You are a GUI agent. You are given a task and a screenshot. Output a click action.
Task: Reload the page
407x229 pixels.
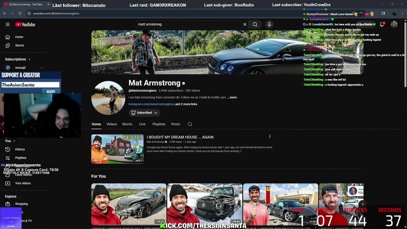click(20, 13)
